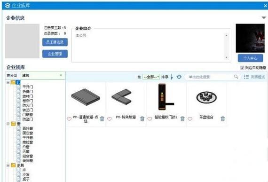Open 员工通讯录 button
This screenshot has width=268, height=182.
55,42
